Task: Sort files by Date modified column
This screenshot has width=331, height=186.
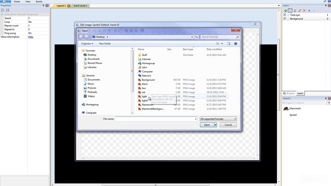Action: point(214,49)
